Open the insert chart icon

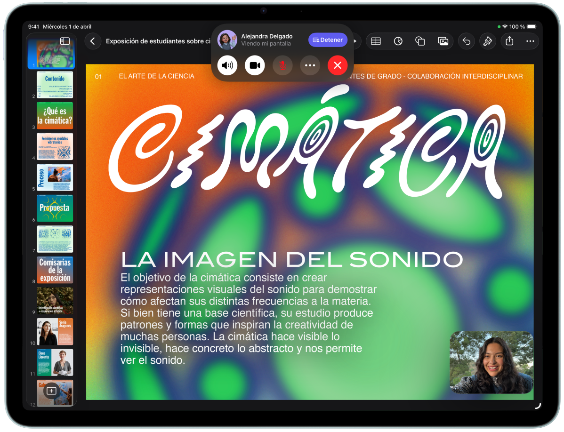tap(398, 41)
